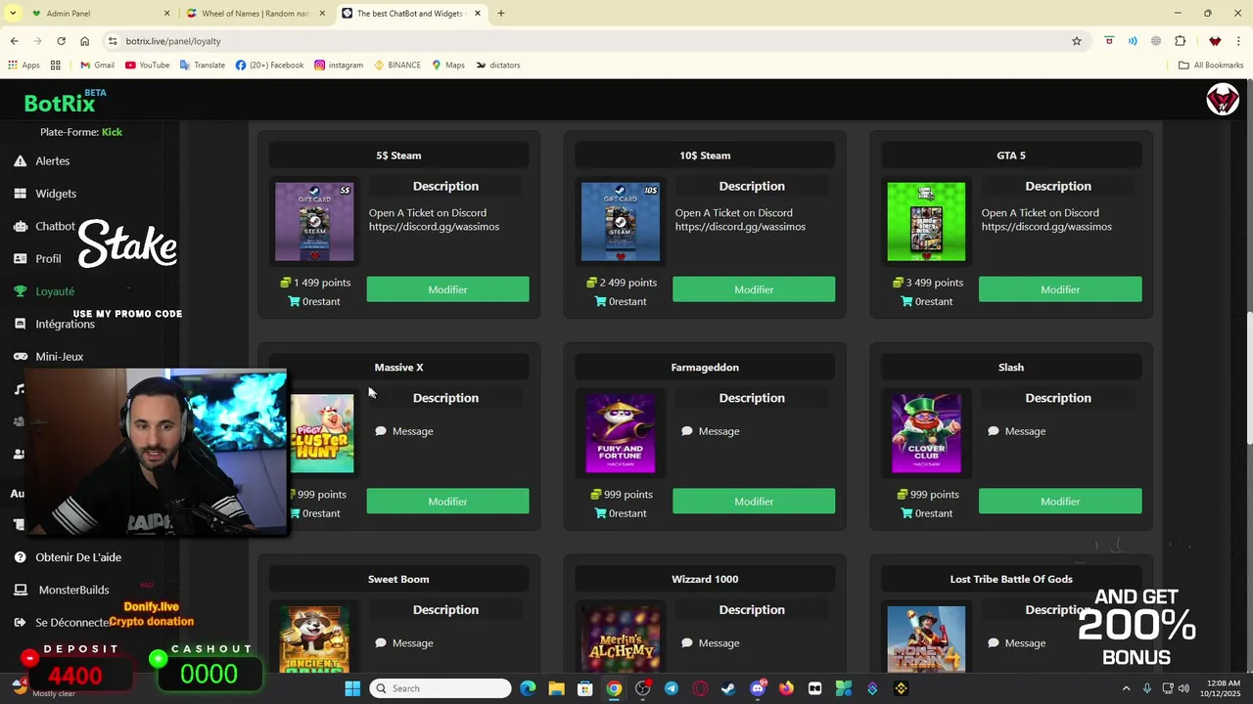Click the address bar URL
The image size is (1253, 704).
coord(173,41)
